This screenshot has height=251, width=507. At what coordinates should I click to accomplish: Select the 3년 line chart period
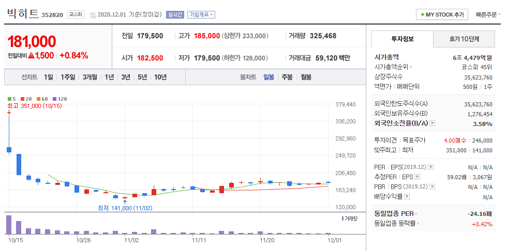pos(126,77)
